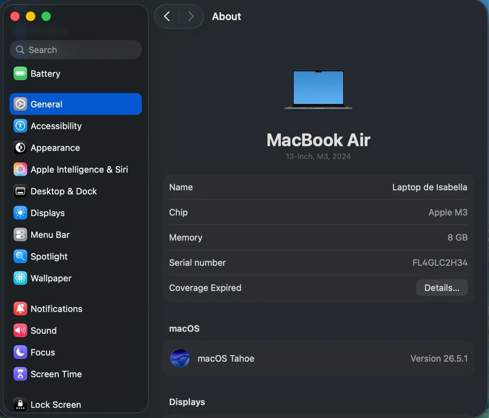Open the Accessibility icon in sidebar
Viewport: 489px width, 418px height.
pos(20,126)
